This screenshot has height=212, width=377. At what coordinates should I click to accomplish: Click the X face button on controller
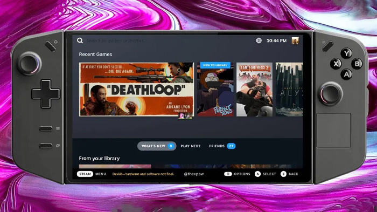tap(336, 64)
